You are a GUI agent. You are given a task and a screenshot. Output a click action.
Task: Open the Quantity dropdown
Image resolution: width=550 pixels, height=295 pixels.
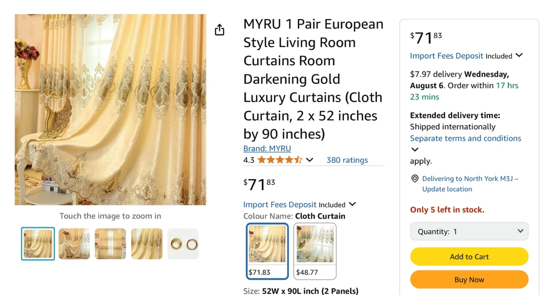coord(469,231)
